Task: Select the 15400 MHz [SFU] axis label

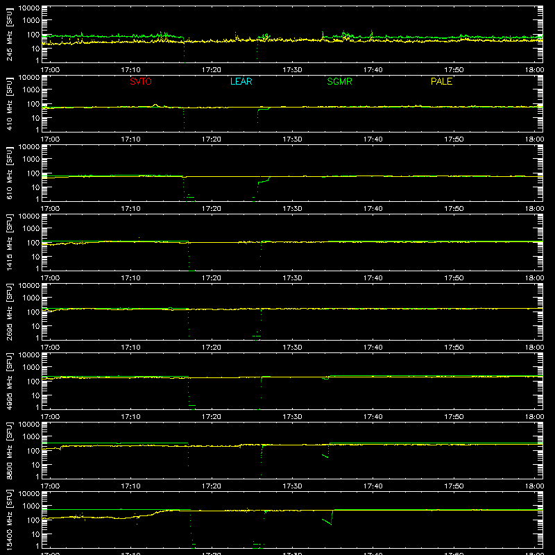Action: click(x=9, y=520)
